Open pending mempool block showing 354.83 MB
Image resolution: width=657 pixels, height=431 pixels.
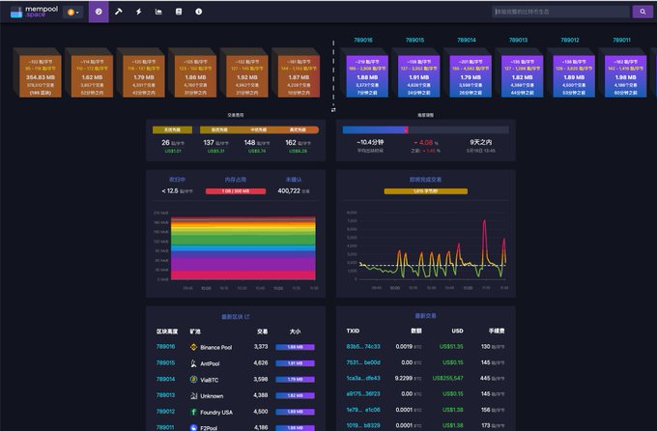(41, 76)
